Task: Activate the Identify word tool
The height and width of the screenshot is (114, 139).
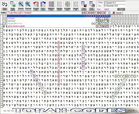Action: point(59,6)
